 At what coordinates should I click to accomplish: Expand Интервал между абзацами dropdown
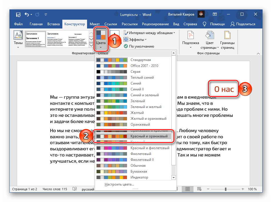(150, 33)
